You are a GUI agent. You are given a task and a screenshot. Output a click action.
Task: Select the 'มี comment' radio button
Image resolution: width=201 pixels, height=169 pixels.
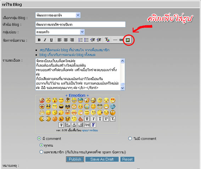39,139
